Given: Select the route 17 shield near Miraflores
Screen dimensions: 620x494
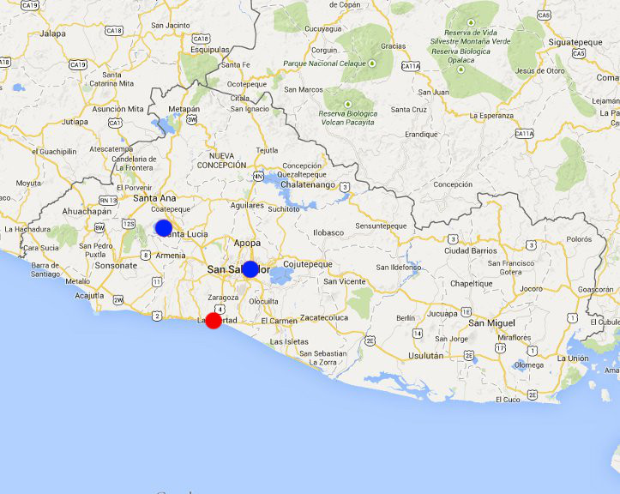Looking at the screenshot, I should [x=500, y=348].
